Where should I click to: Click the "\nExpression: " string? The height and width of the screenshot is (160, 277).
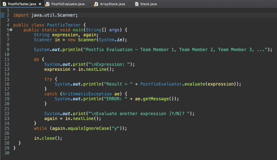point(109,64)
